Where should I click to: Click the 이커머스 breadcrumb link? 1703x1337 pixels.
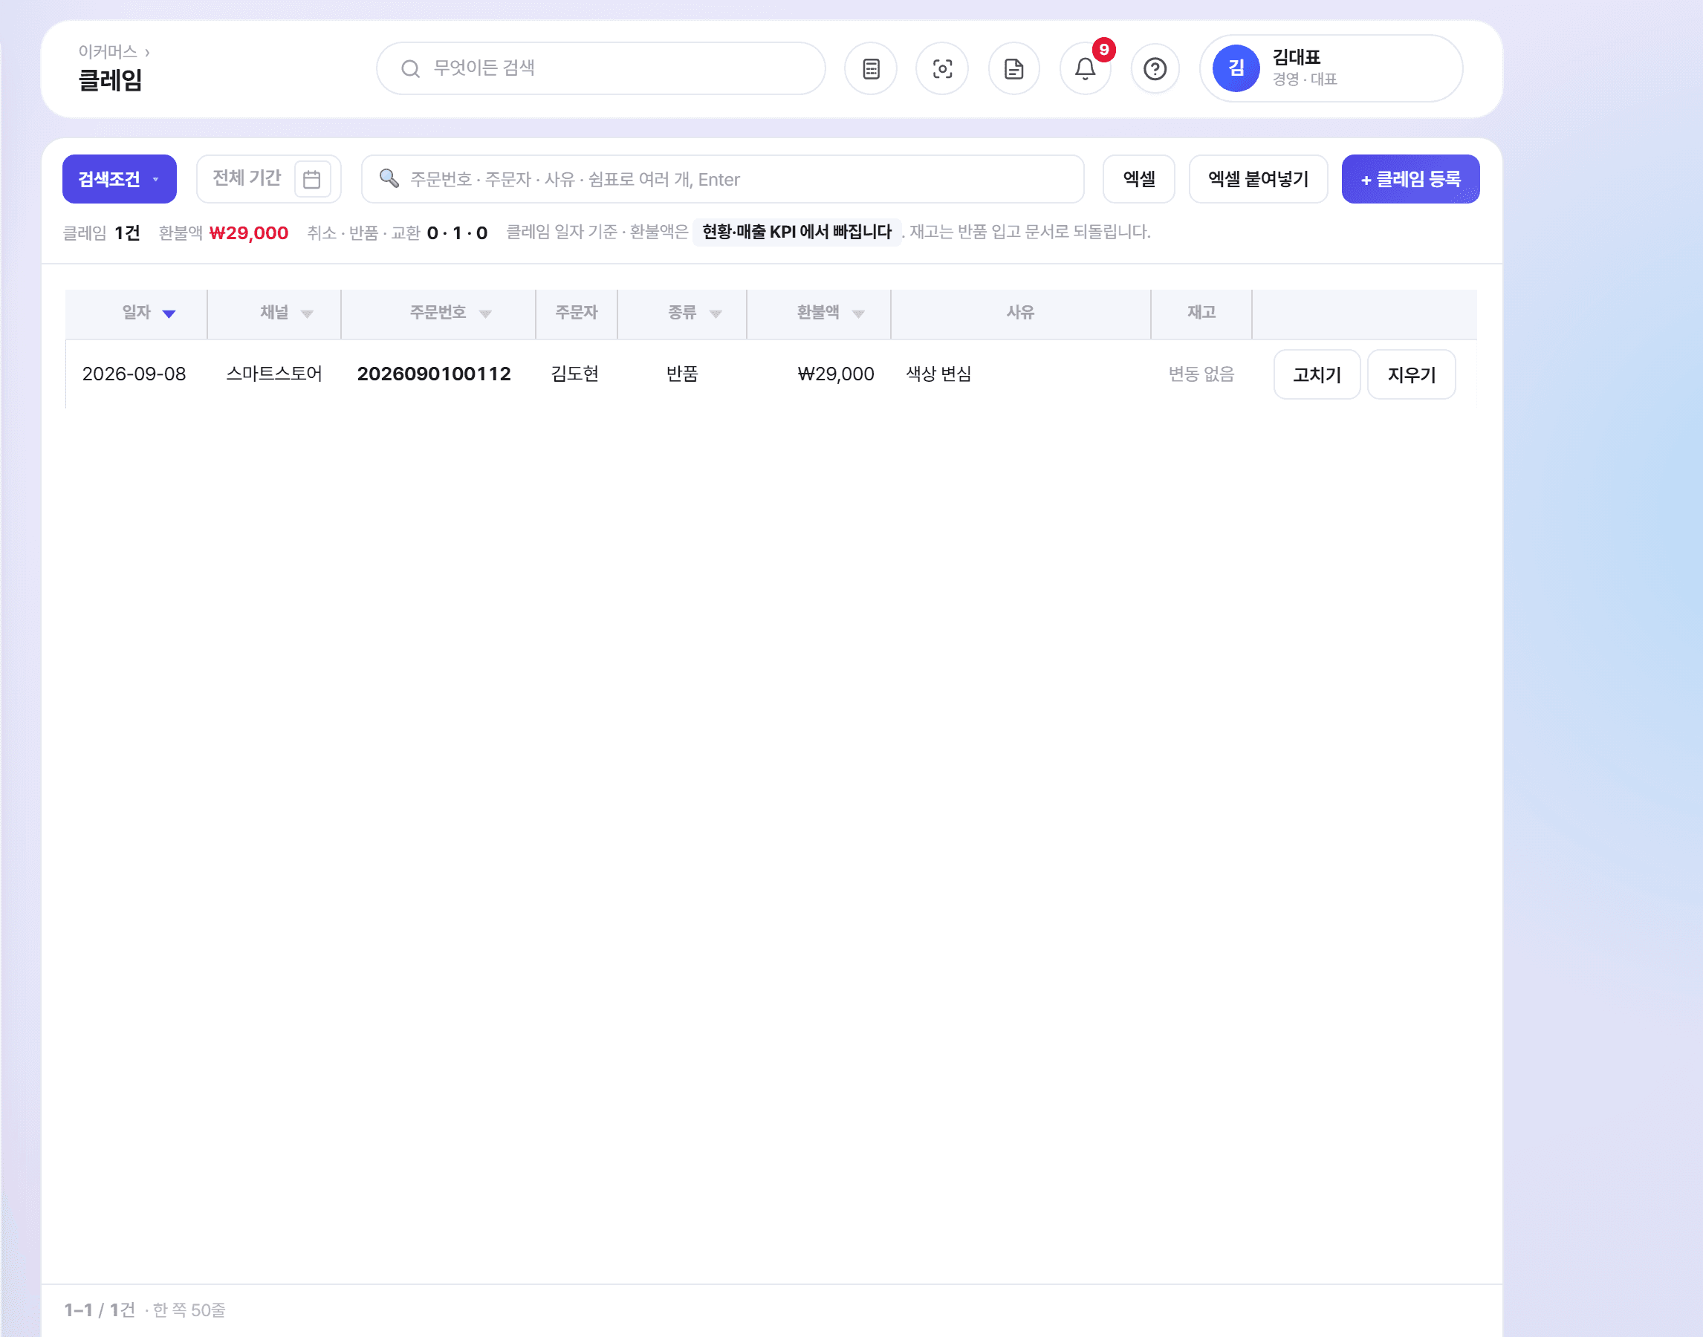point(108,52)
